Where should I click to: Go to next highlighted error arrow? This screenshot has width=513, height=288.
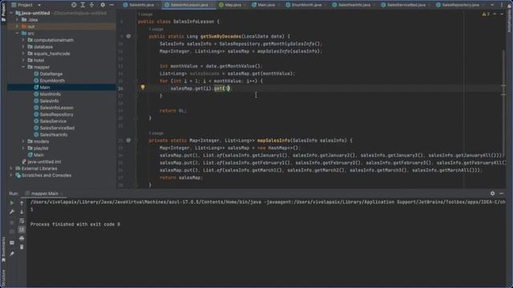click(502, 14)
